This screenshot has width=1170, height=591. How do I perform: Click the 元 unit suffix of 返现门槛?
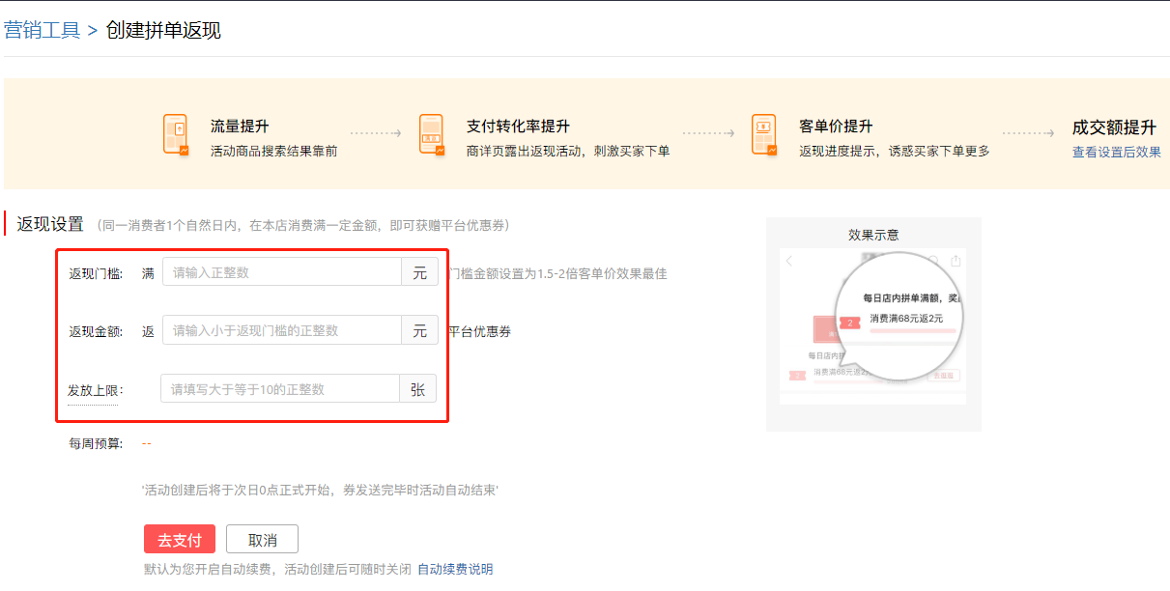click(x=419, y=273)
